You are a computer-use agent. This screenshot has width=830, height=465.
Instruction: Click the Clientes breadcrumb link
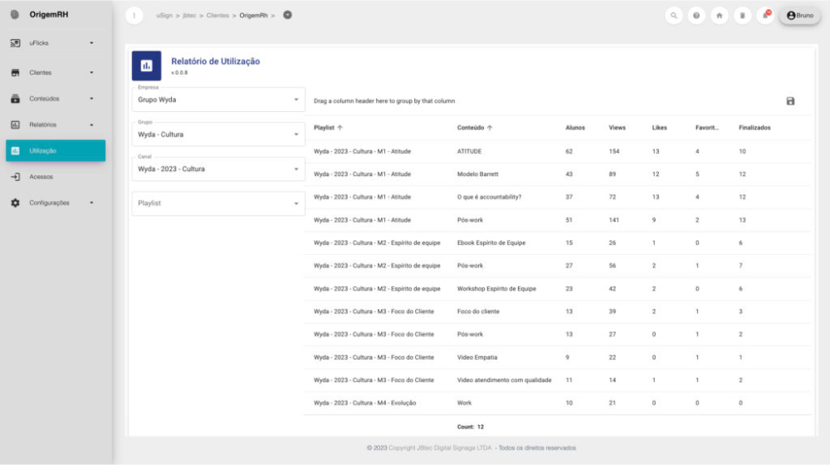point(217,16)
